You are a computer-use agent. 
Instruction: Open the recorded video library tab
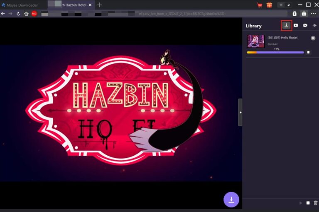[x=305, y=25]
